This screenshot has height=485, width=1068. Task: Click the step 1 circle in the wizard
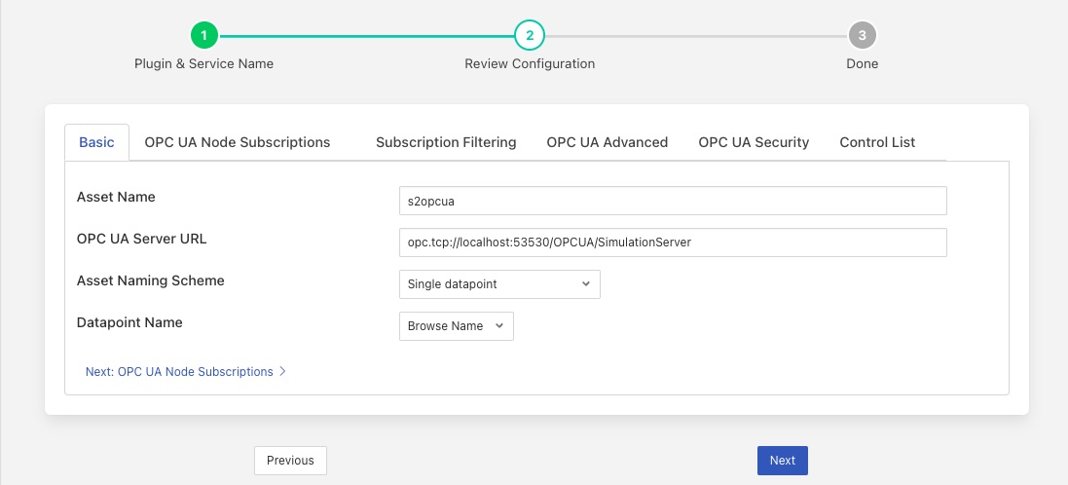click(203, 36)
